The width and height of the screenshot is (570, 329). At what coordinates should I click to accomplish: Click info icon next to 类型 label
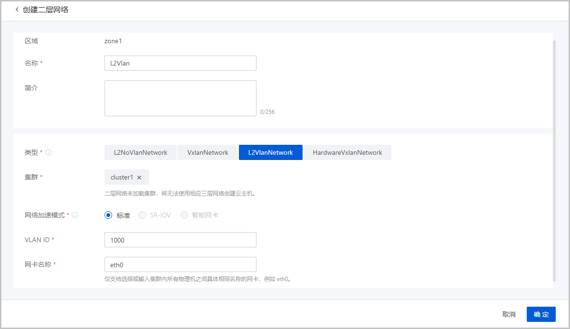[48, 152]
